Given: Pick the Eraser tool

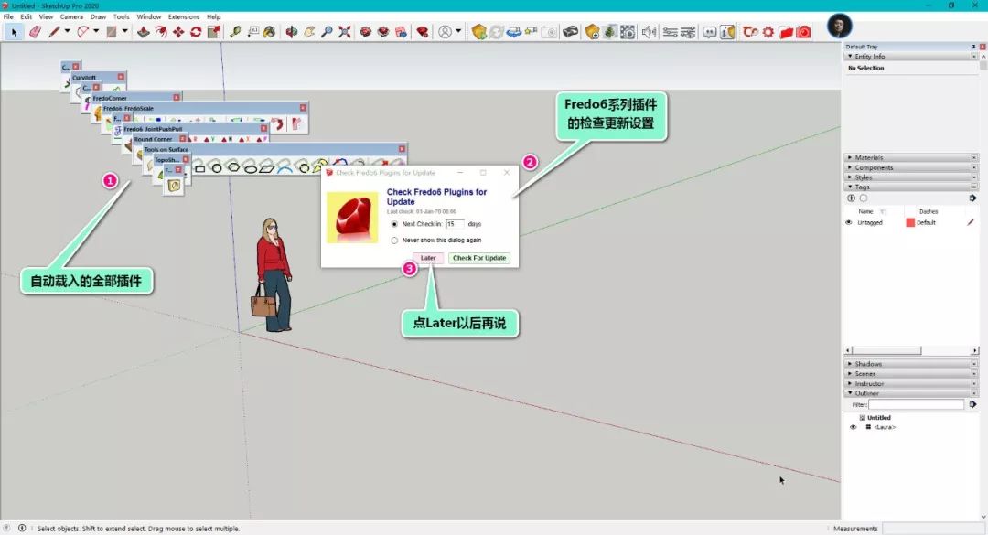Looking at the screenshot, I should coord(35,31).
